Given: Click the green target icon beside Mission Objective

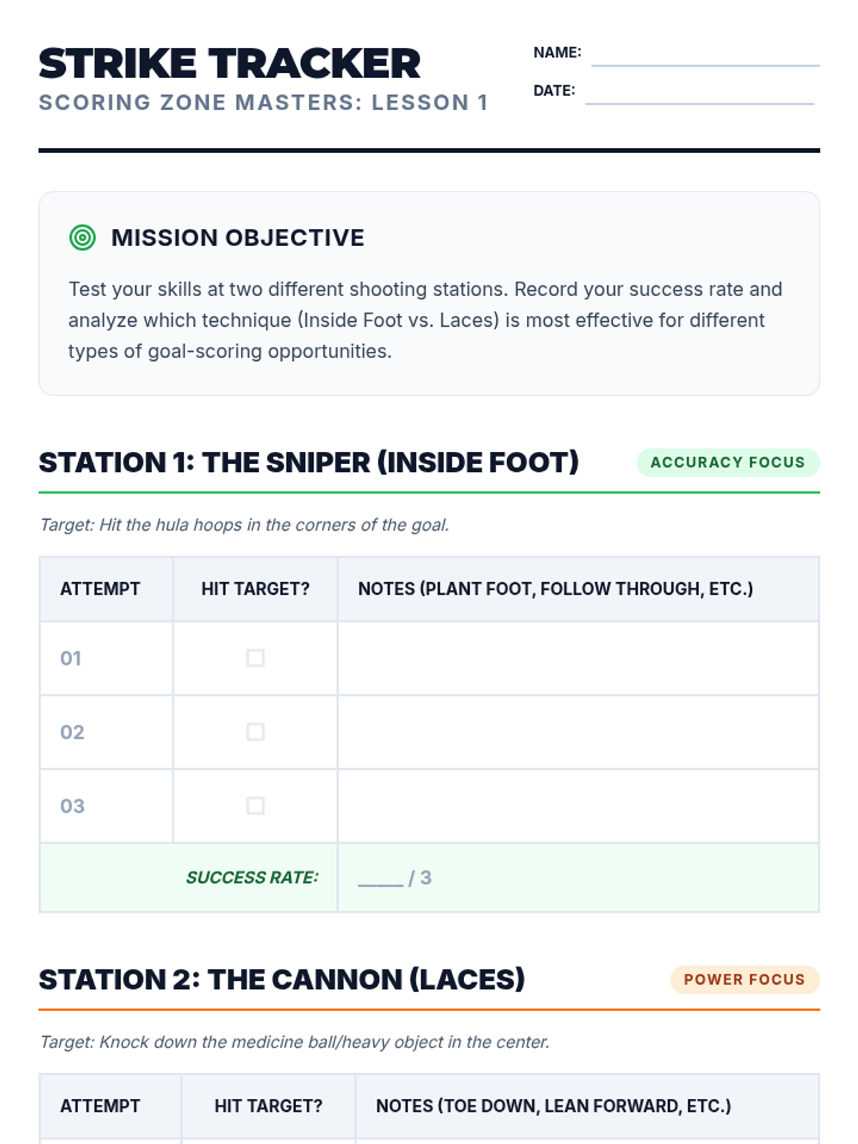Looking at the screenshot, I should click(x=82, y=237).
